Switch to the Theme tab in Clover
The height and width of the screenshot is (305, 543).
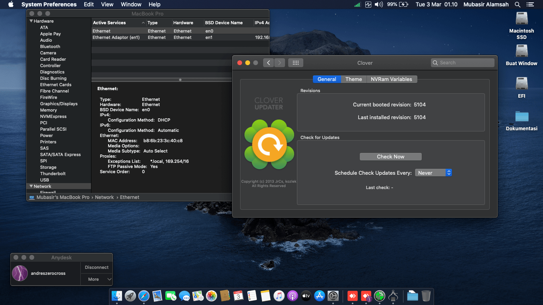[x=353, y=79]
